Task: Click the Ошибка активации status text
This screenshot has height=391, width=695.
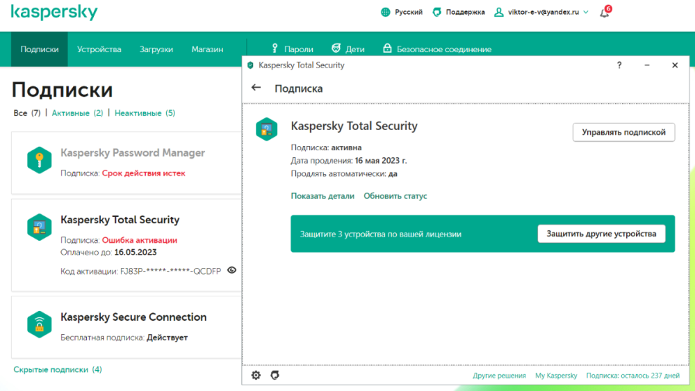Action: coord(140,240)
